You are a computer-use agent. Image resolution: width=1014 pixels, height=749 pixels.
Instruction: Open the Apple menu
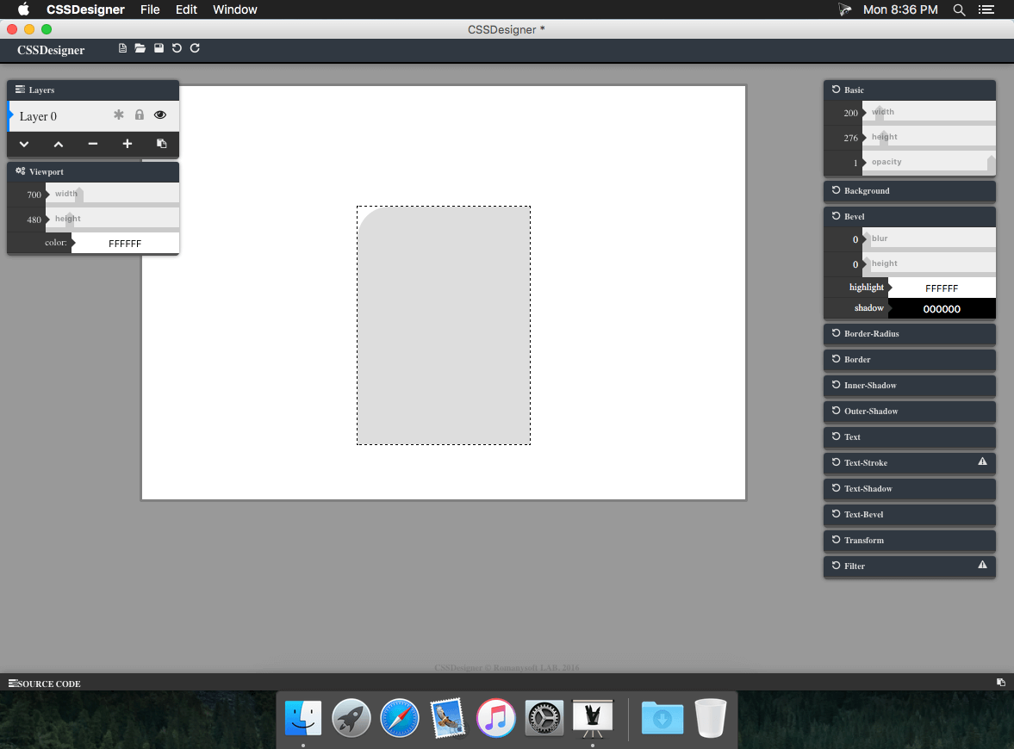[23, 9]
